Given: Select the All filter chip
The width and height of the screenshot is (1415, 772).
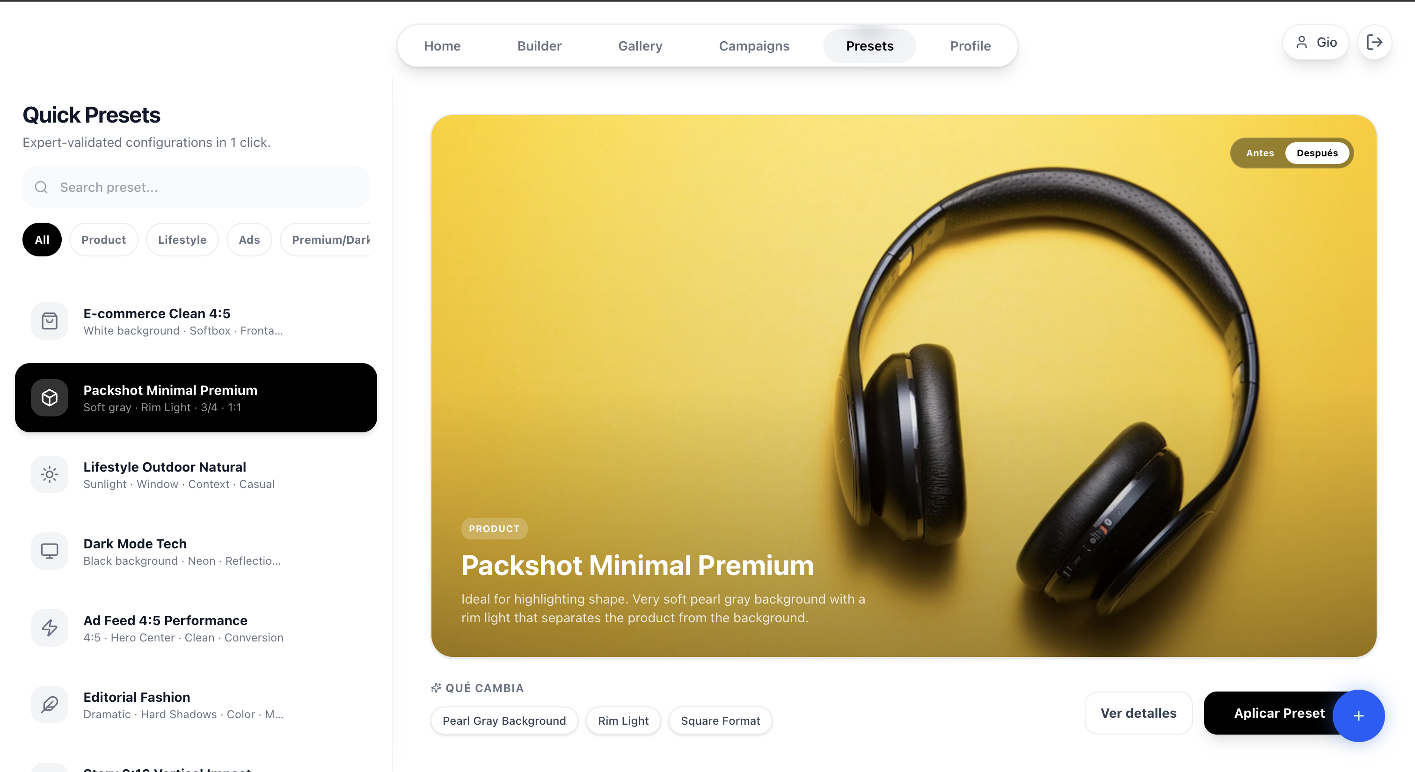Looking at the screenshot, I should coord(42,240).
